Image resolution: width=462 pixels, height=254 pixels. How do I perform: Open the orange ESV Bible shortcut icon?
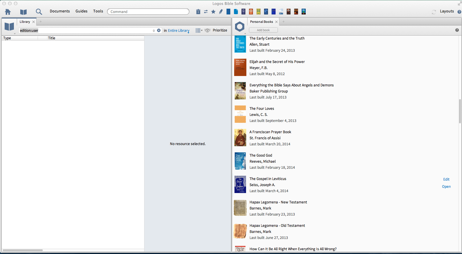click(251, 12)
